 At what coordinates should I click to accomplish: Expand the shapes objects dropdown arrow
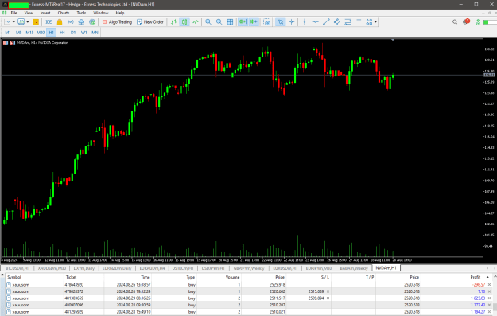pos(375,22)
